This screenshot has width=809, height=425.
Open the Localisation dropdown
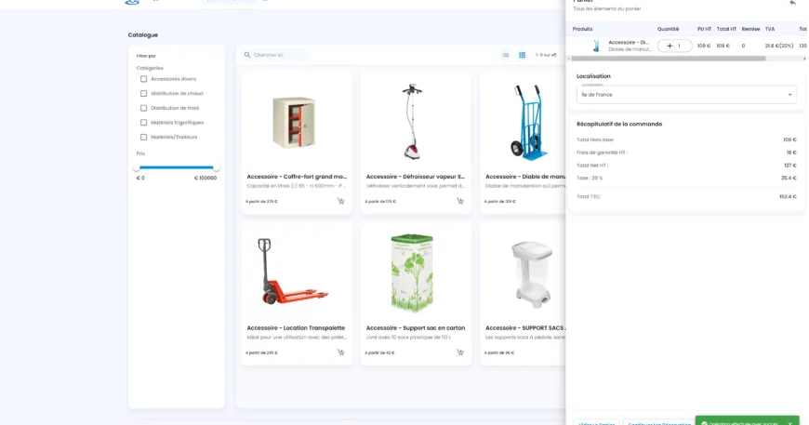tap(686, 94)
